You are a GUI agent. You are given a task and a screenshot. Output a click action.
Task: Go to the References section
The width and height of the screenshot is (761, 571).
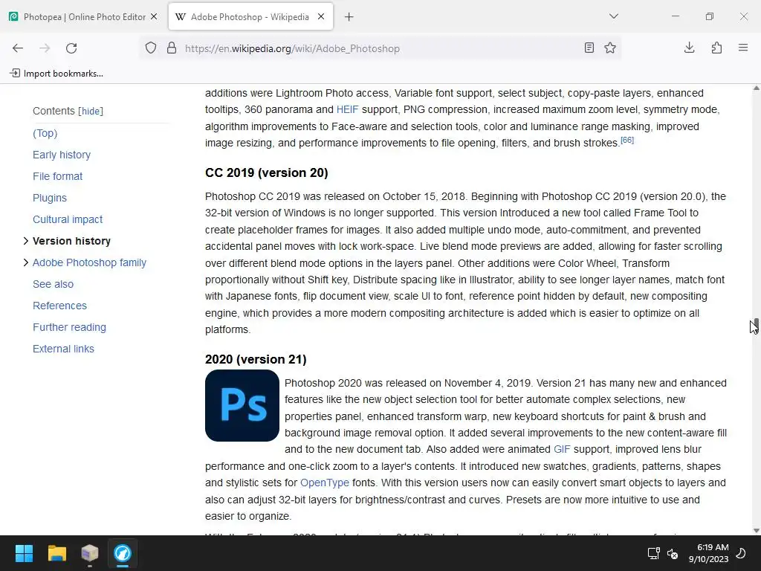[59, 306]
